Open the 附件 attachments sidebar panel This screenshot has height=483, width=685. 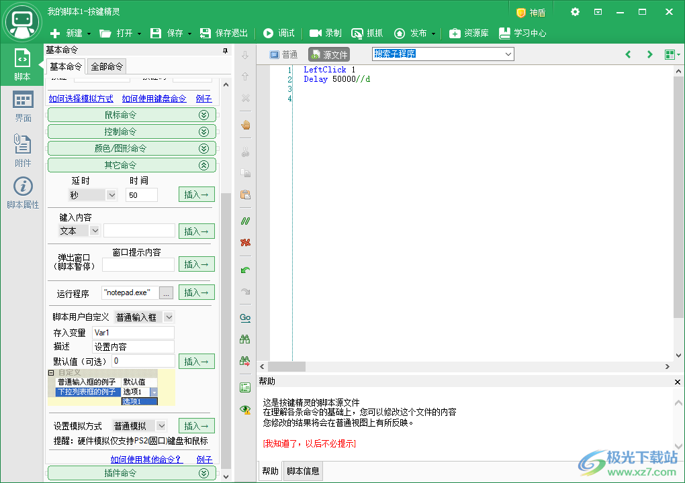click(23, 150)
